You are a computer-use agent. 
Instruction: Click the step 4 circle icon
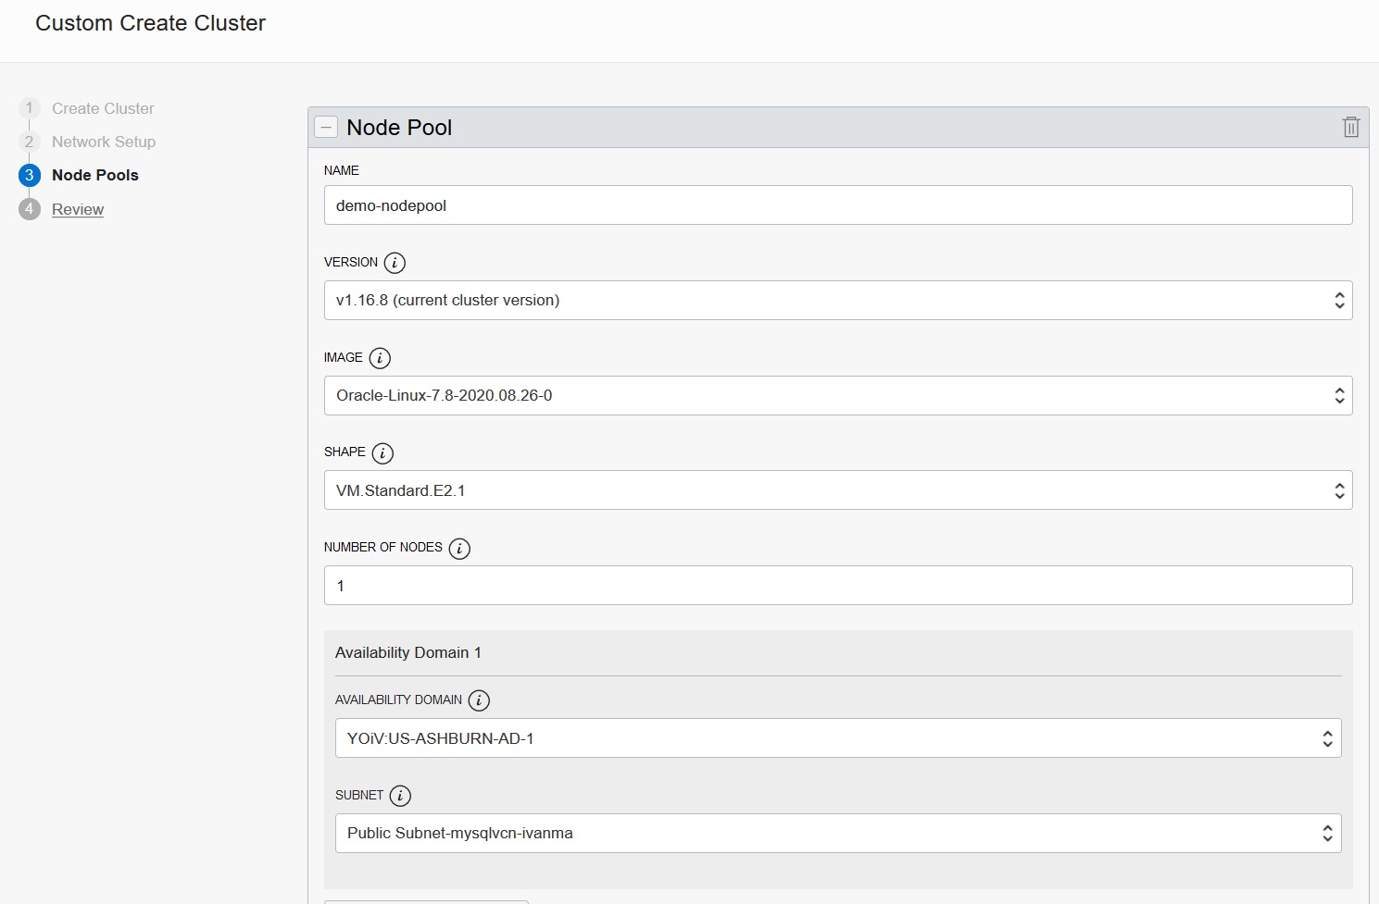click(30, 209)
